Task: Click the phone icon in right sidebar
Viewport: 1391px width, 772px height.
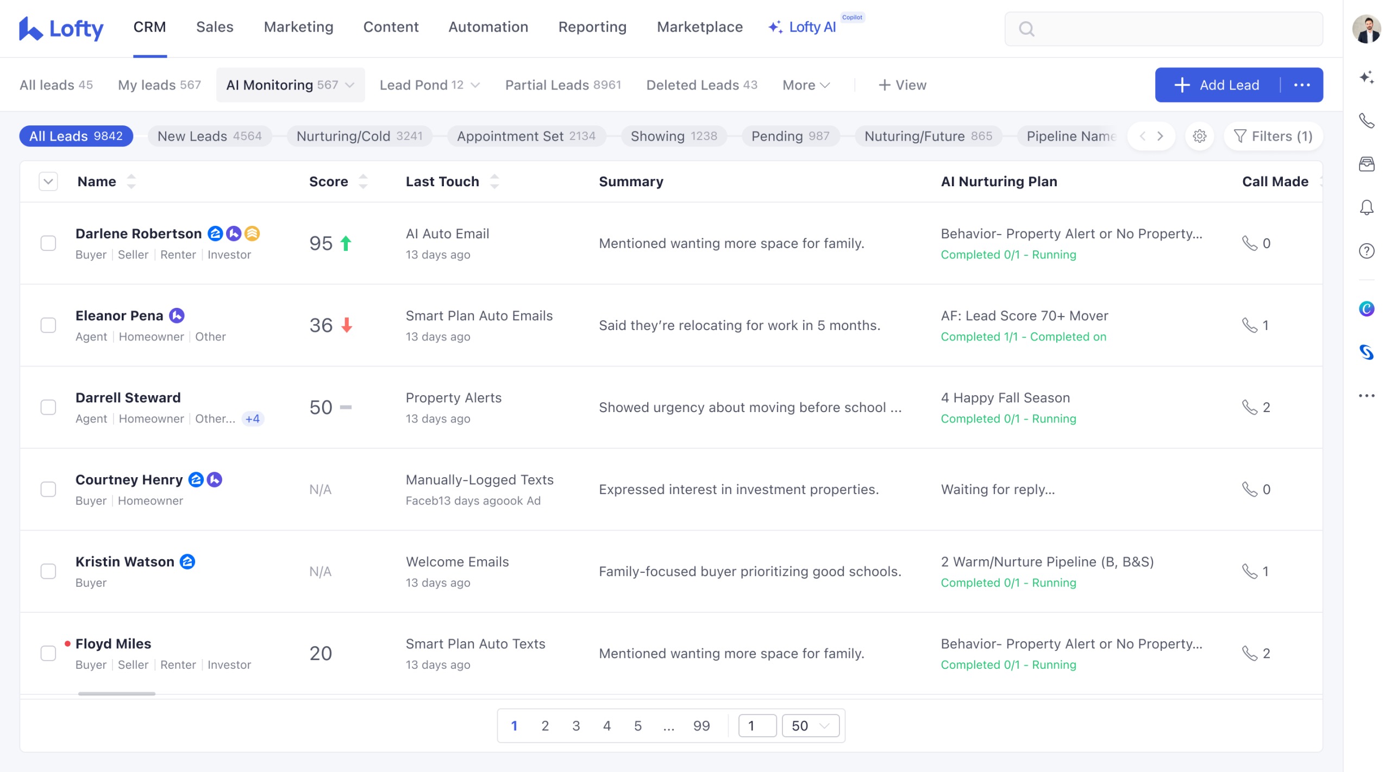Action: pos(1366,121)
